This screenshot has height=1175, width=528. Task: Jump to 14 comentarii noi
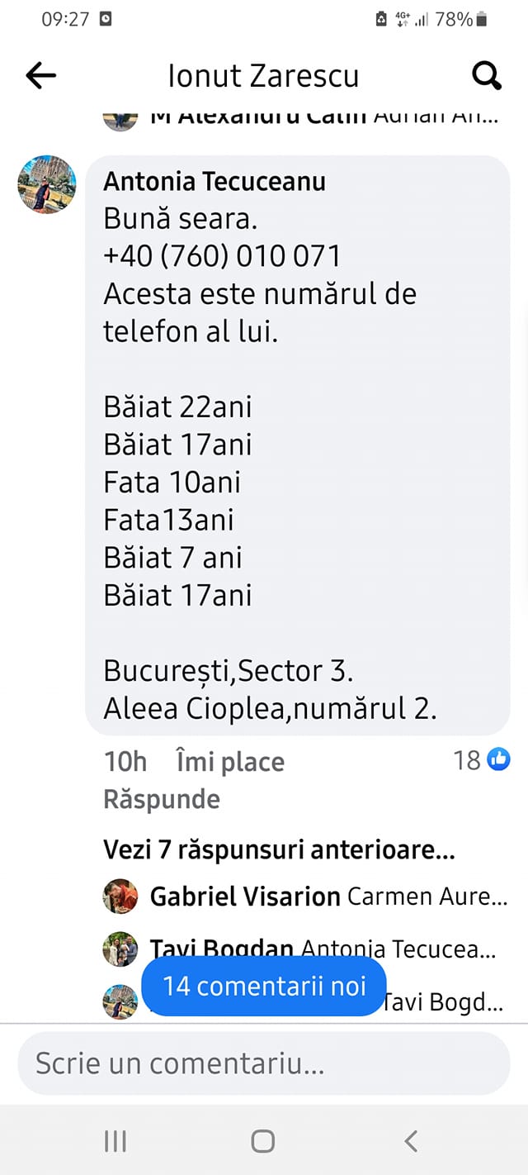(264, 986)
